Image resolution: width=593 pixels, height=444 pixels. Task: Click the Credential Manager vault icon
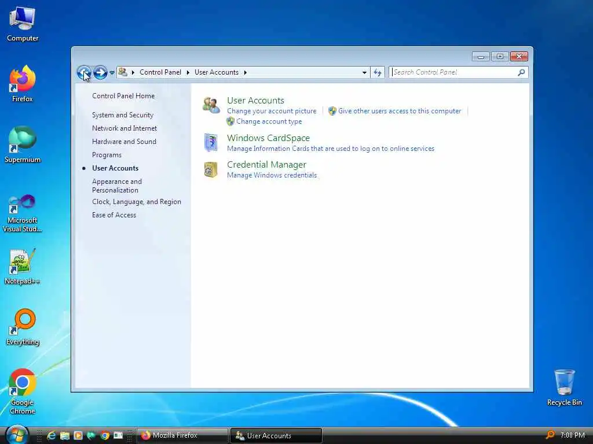[x=211, y=169]
